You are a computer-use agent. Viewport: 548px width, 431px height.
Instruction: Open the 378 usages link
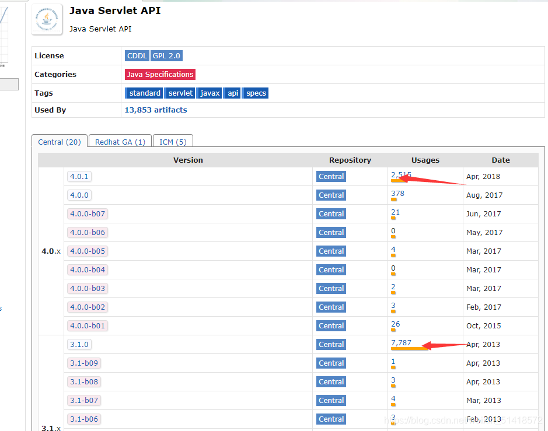[x=397, y=194]
